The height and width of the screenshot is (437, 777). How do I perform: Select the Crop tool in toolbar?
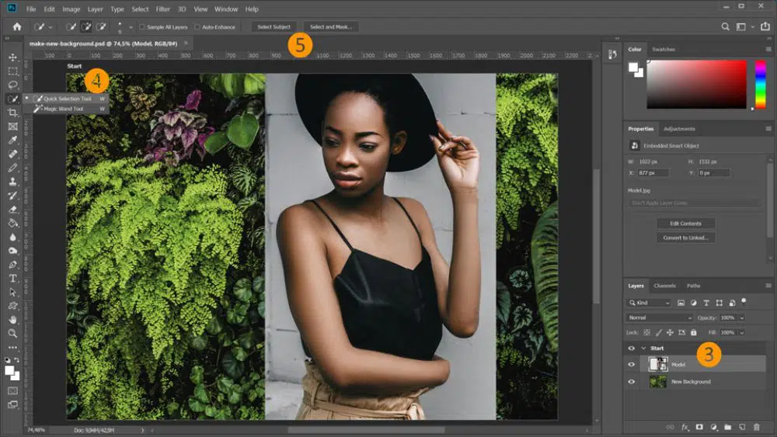click(x=12, y=113)
